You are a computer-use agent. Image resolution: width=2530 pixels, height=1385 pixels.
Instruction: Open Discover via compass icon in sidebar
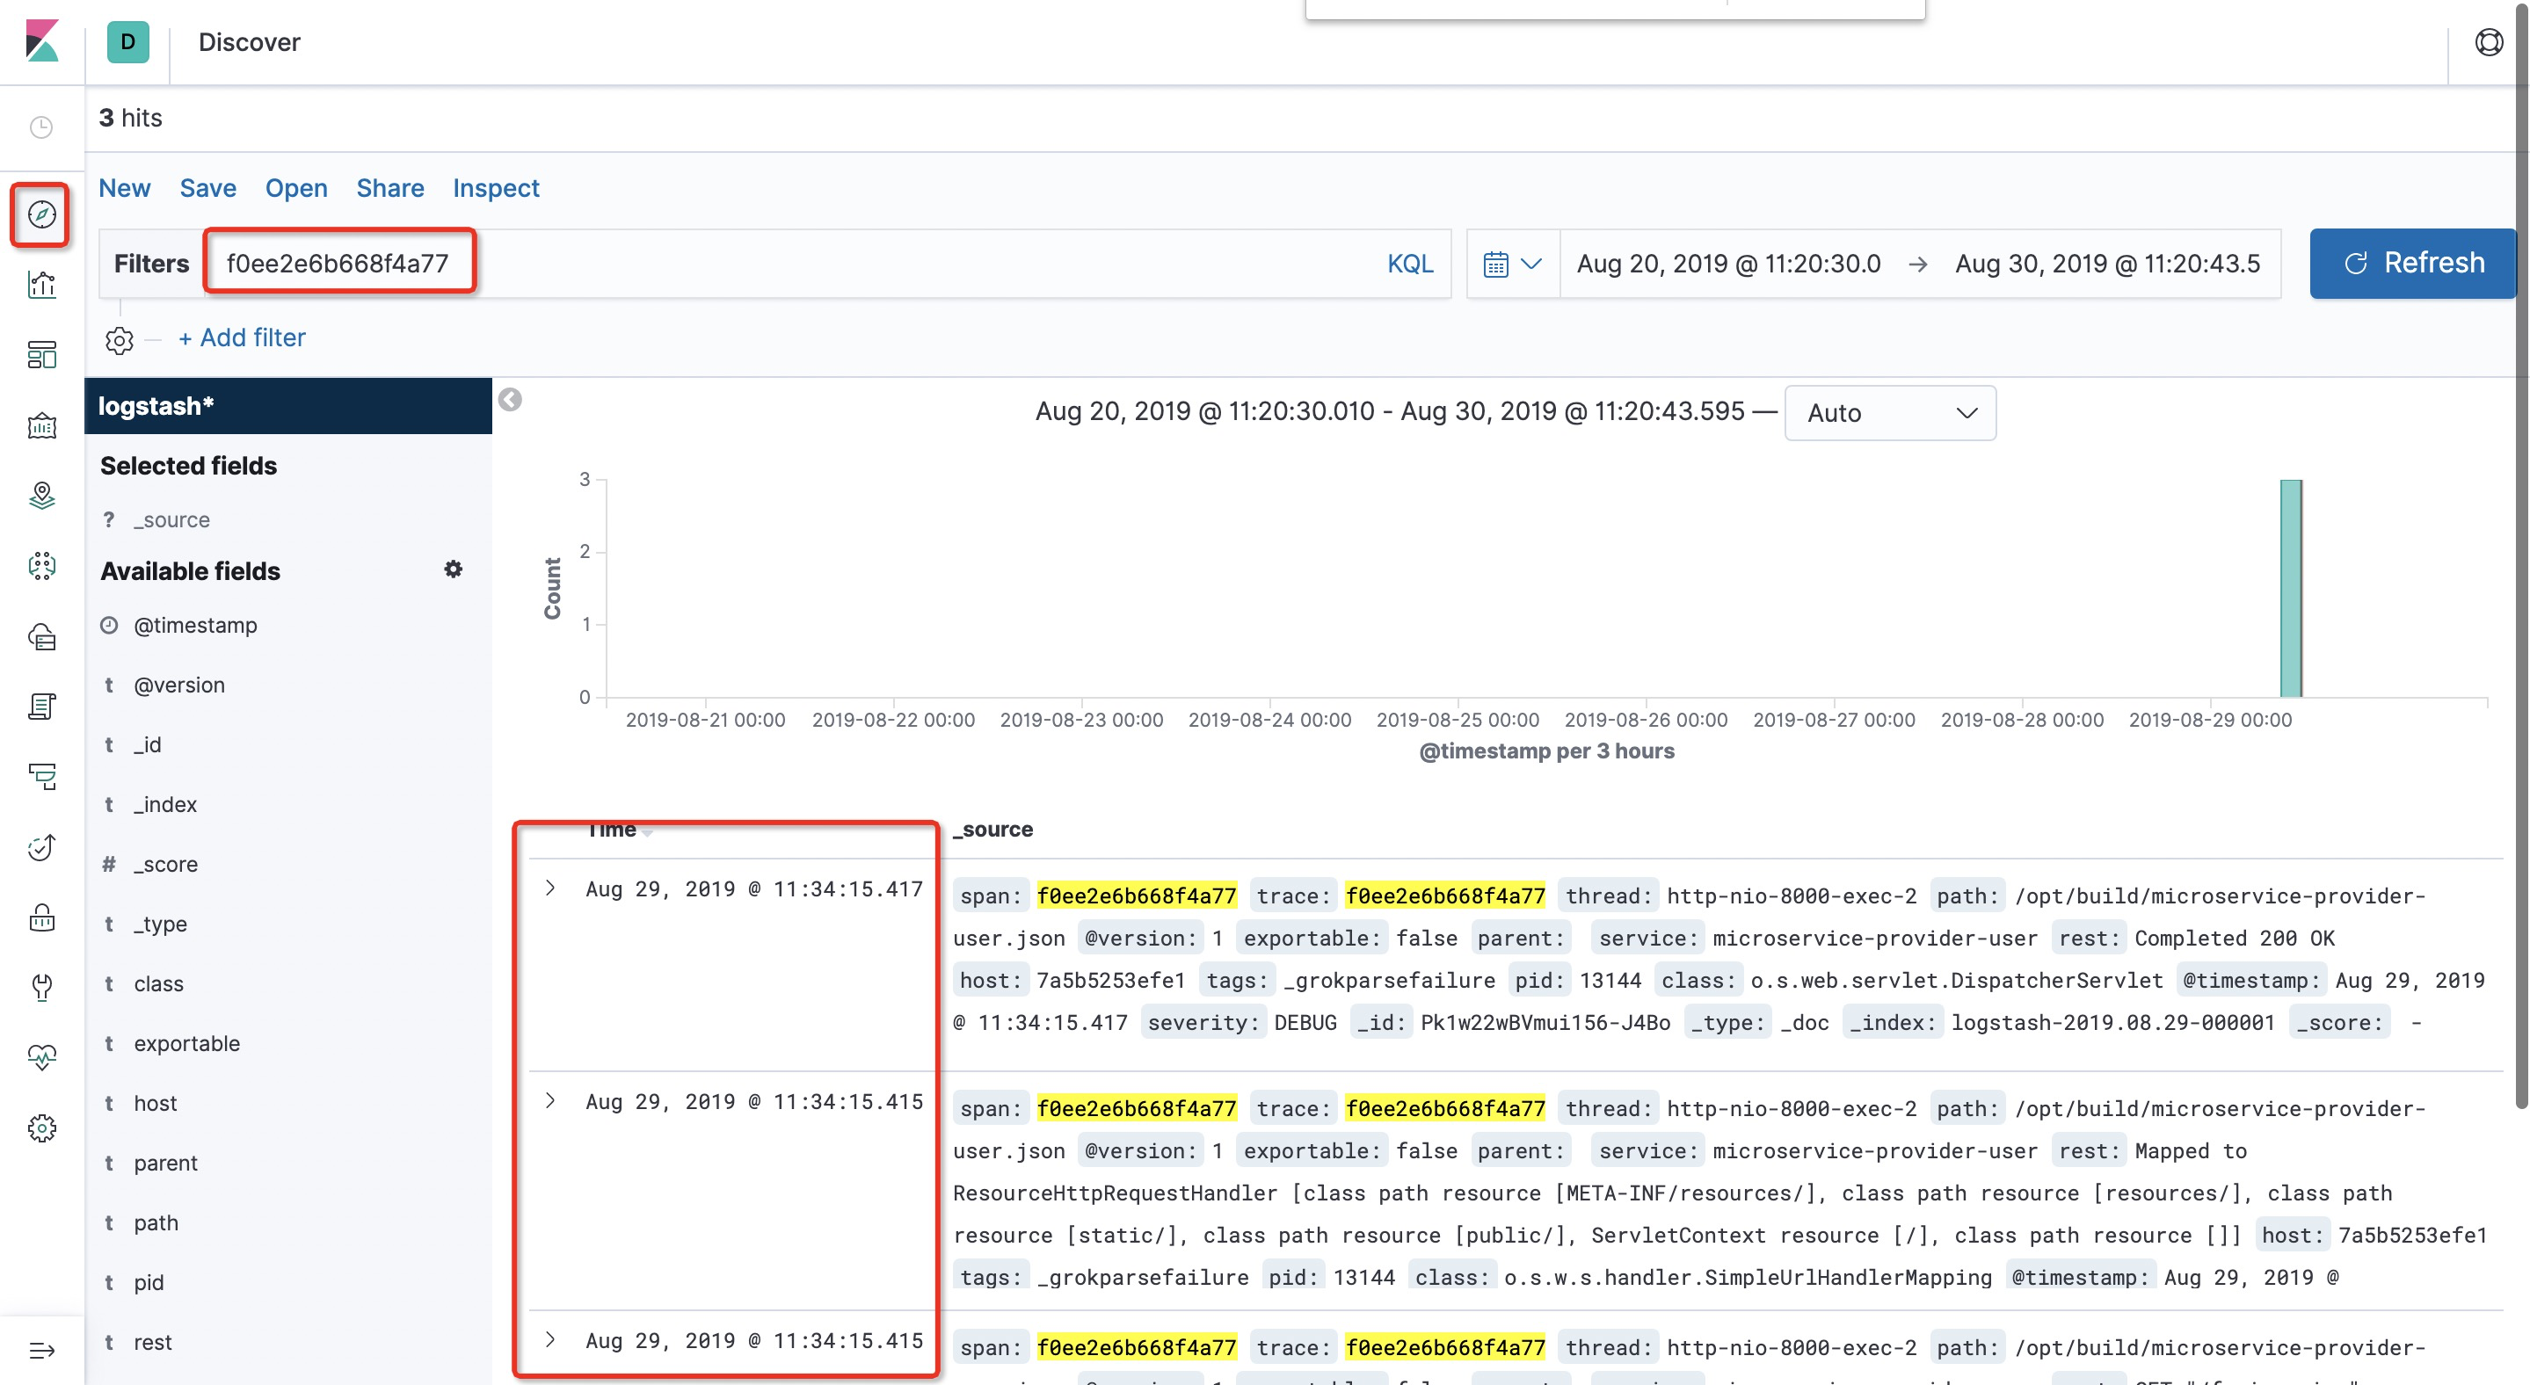click(41, 214)
